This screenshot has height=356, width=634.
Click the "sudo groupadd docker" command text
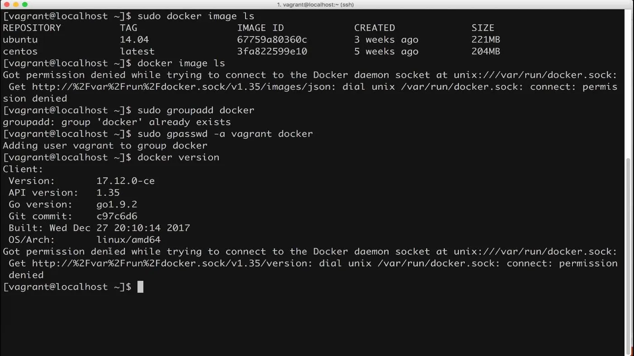click(196, 110)
